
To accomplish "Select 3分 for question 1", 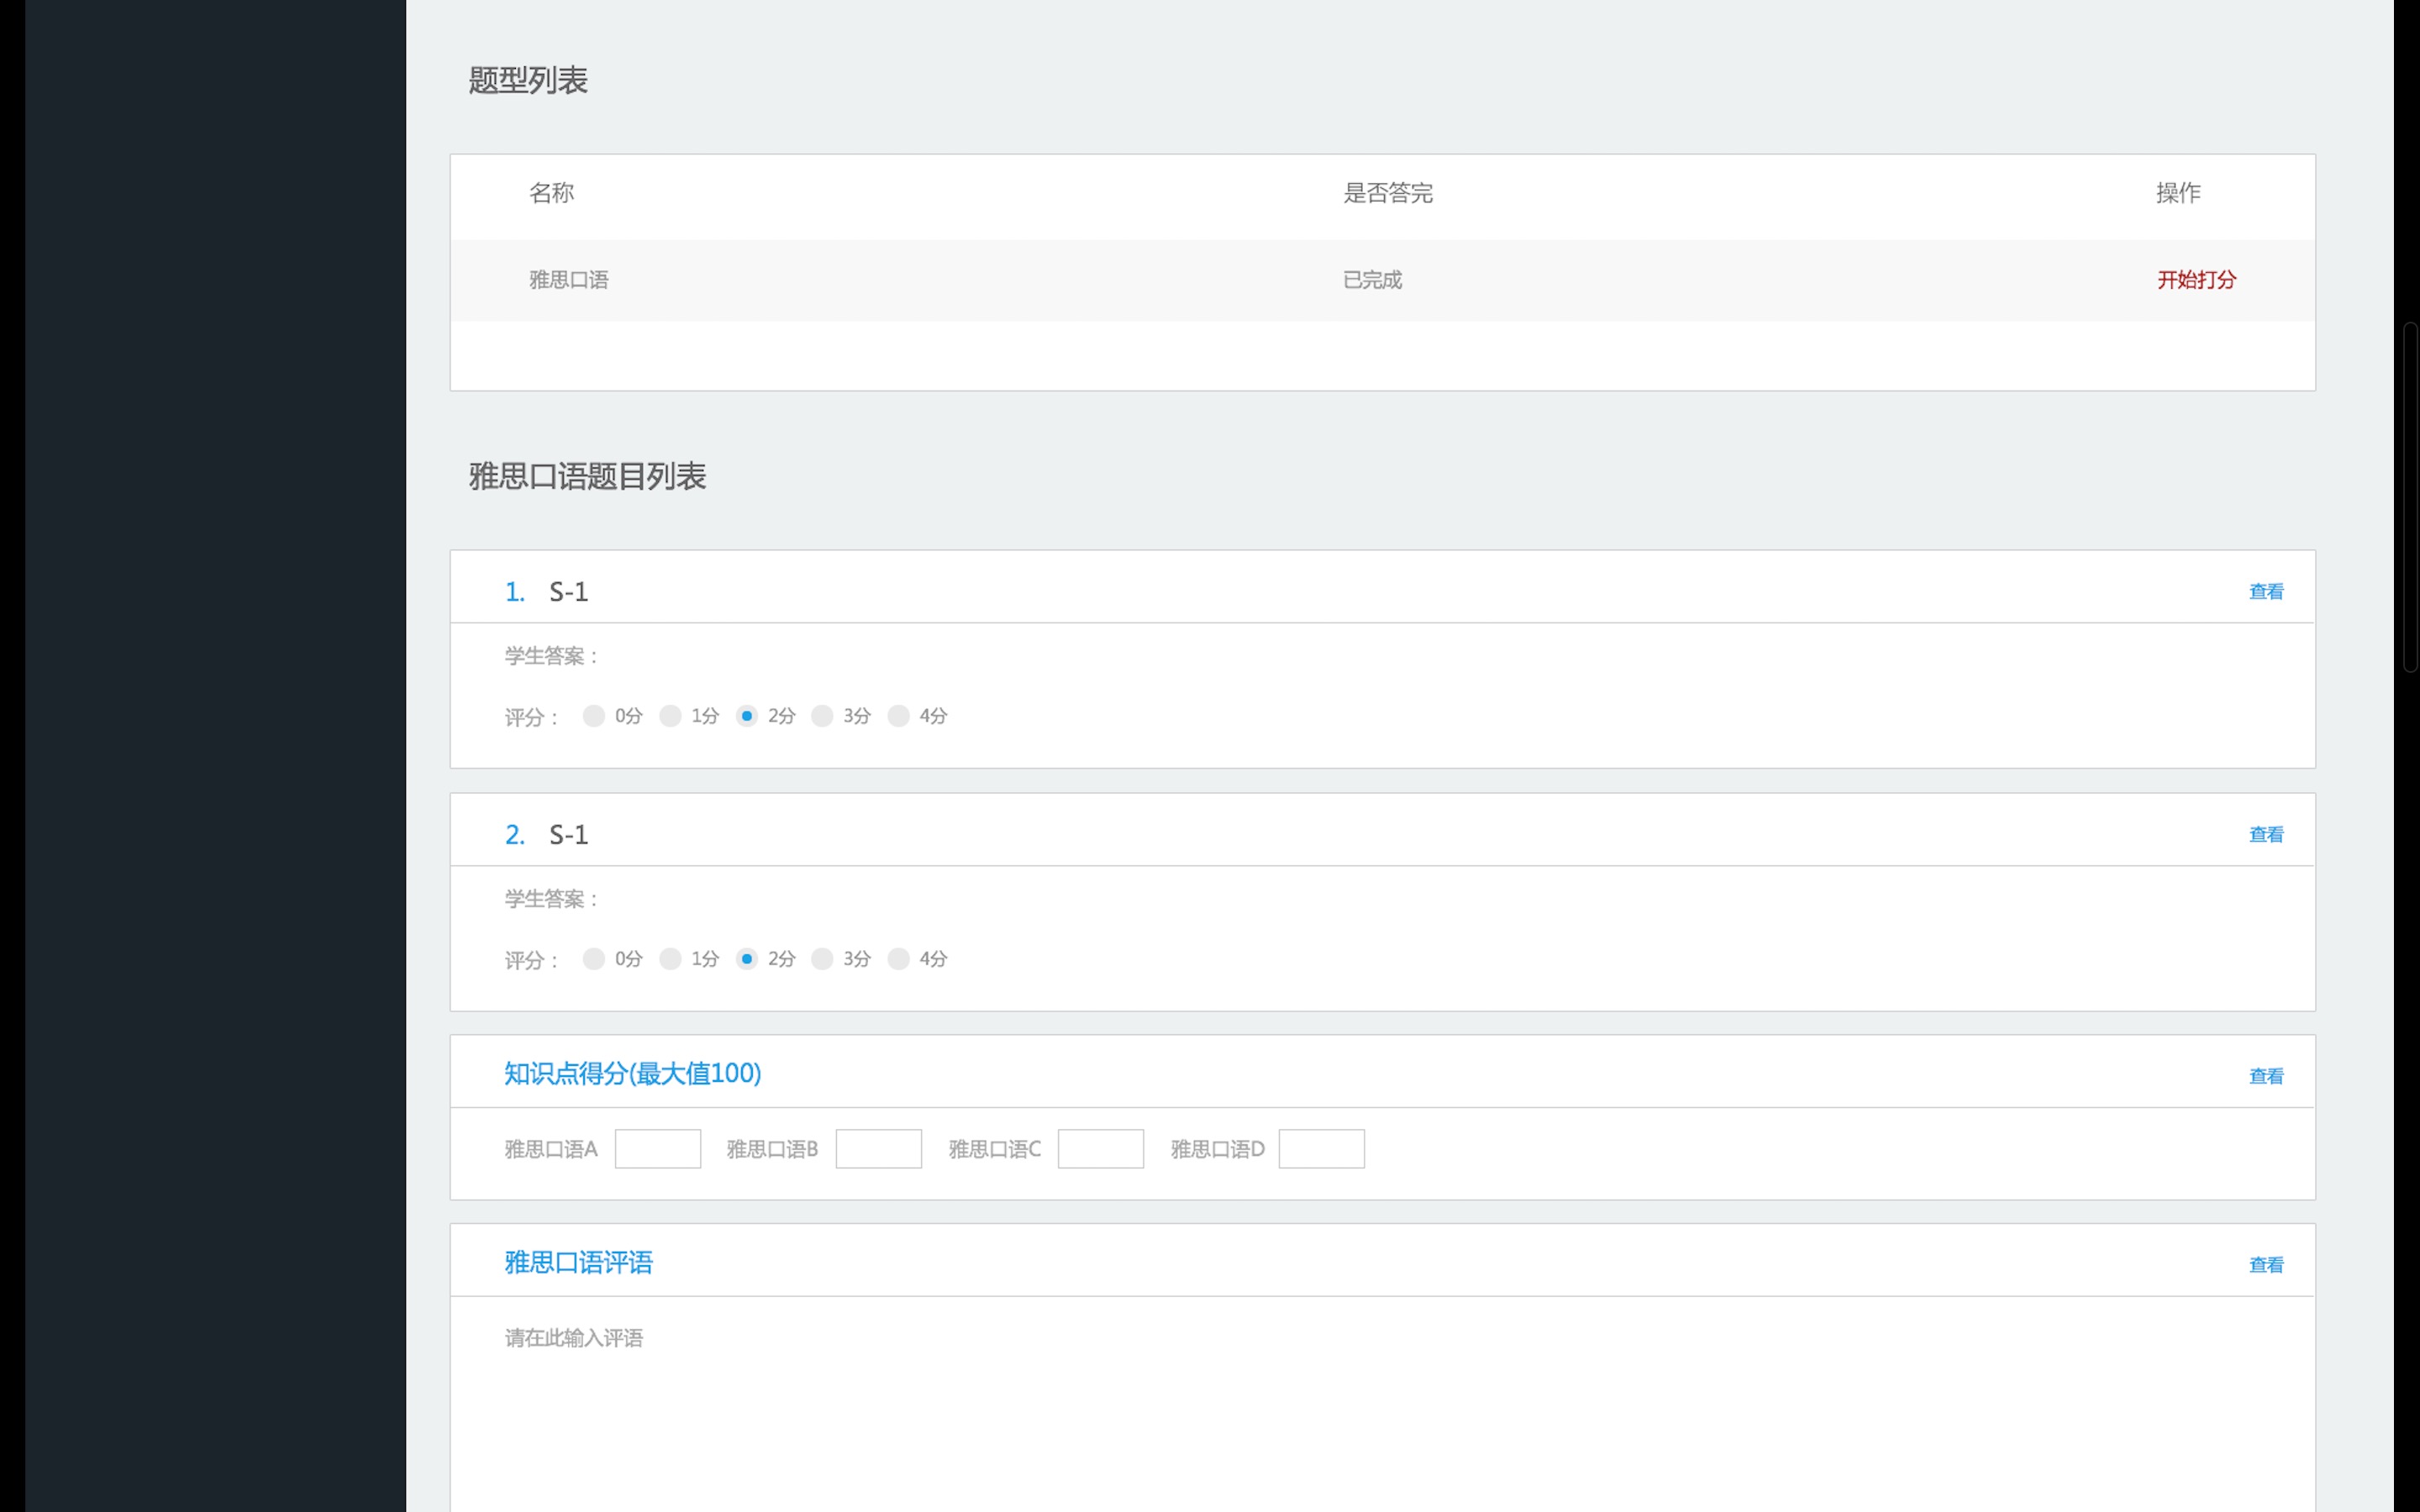I will tap(822, 716).
